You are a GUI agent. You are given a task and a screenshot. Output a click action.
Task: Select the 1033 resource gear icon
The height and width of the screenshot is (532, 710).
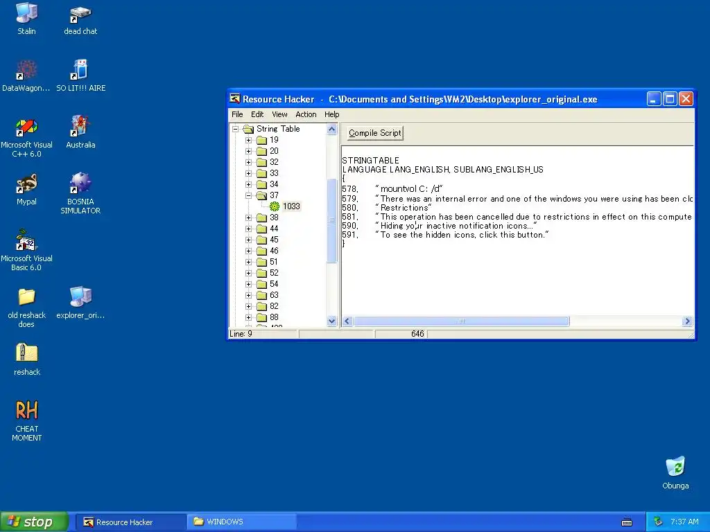(x=275, y=206)
